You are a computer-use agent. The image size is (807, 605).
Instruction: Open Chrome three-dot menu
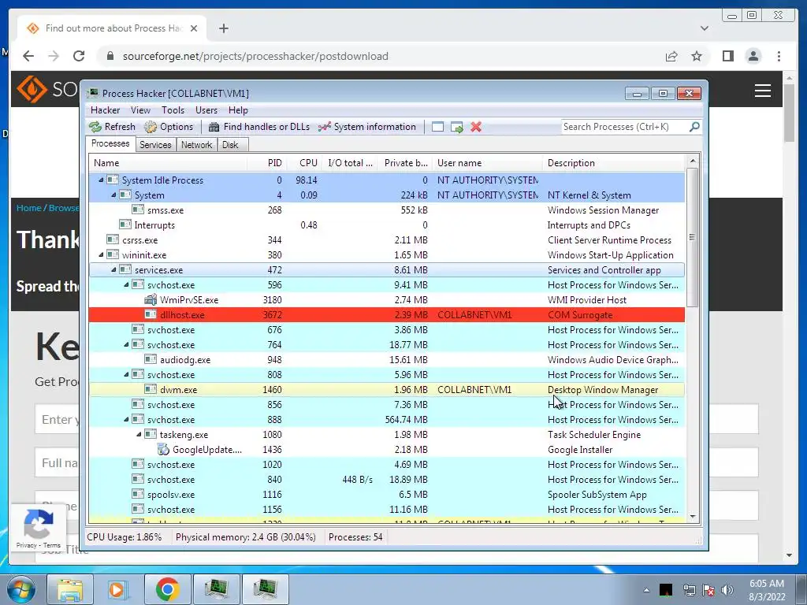point(779,56)
